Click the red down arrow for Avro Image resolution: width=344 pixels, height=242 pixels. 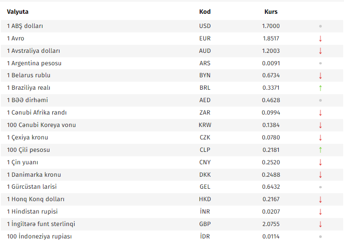point(320,39)
